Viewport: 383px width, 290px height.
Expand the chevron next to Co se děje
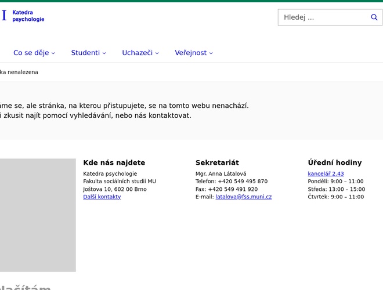pyautogui.click(x=53, y=53)
